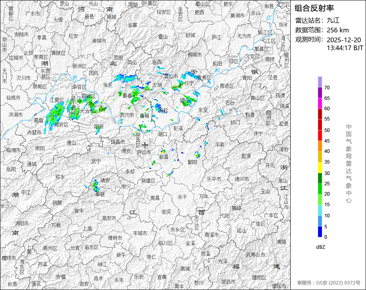Pick the orange swatch between 40 and 45
This screenshot has height=290, width=366.
320,146
